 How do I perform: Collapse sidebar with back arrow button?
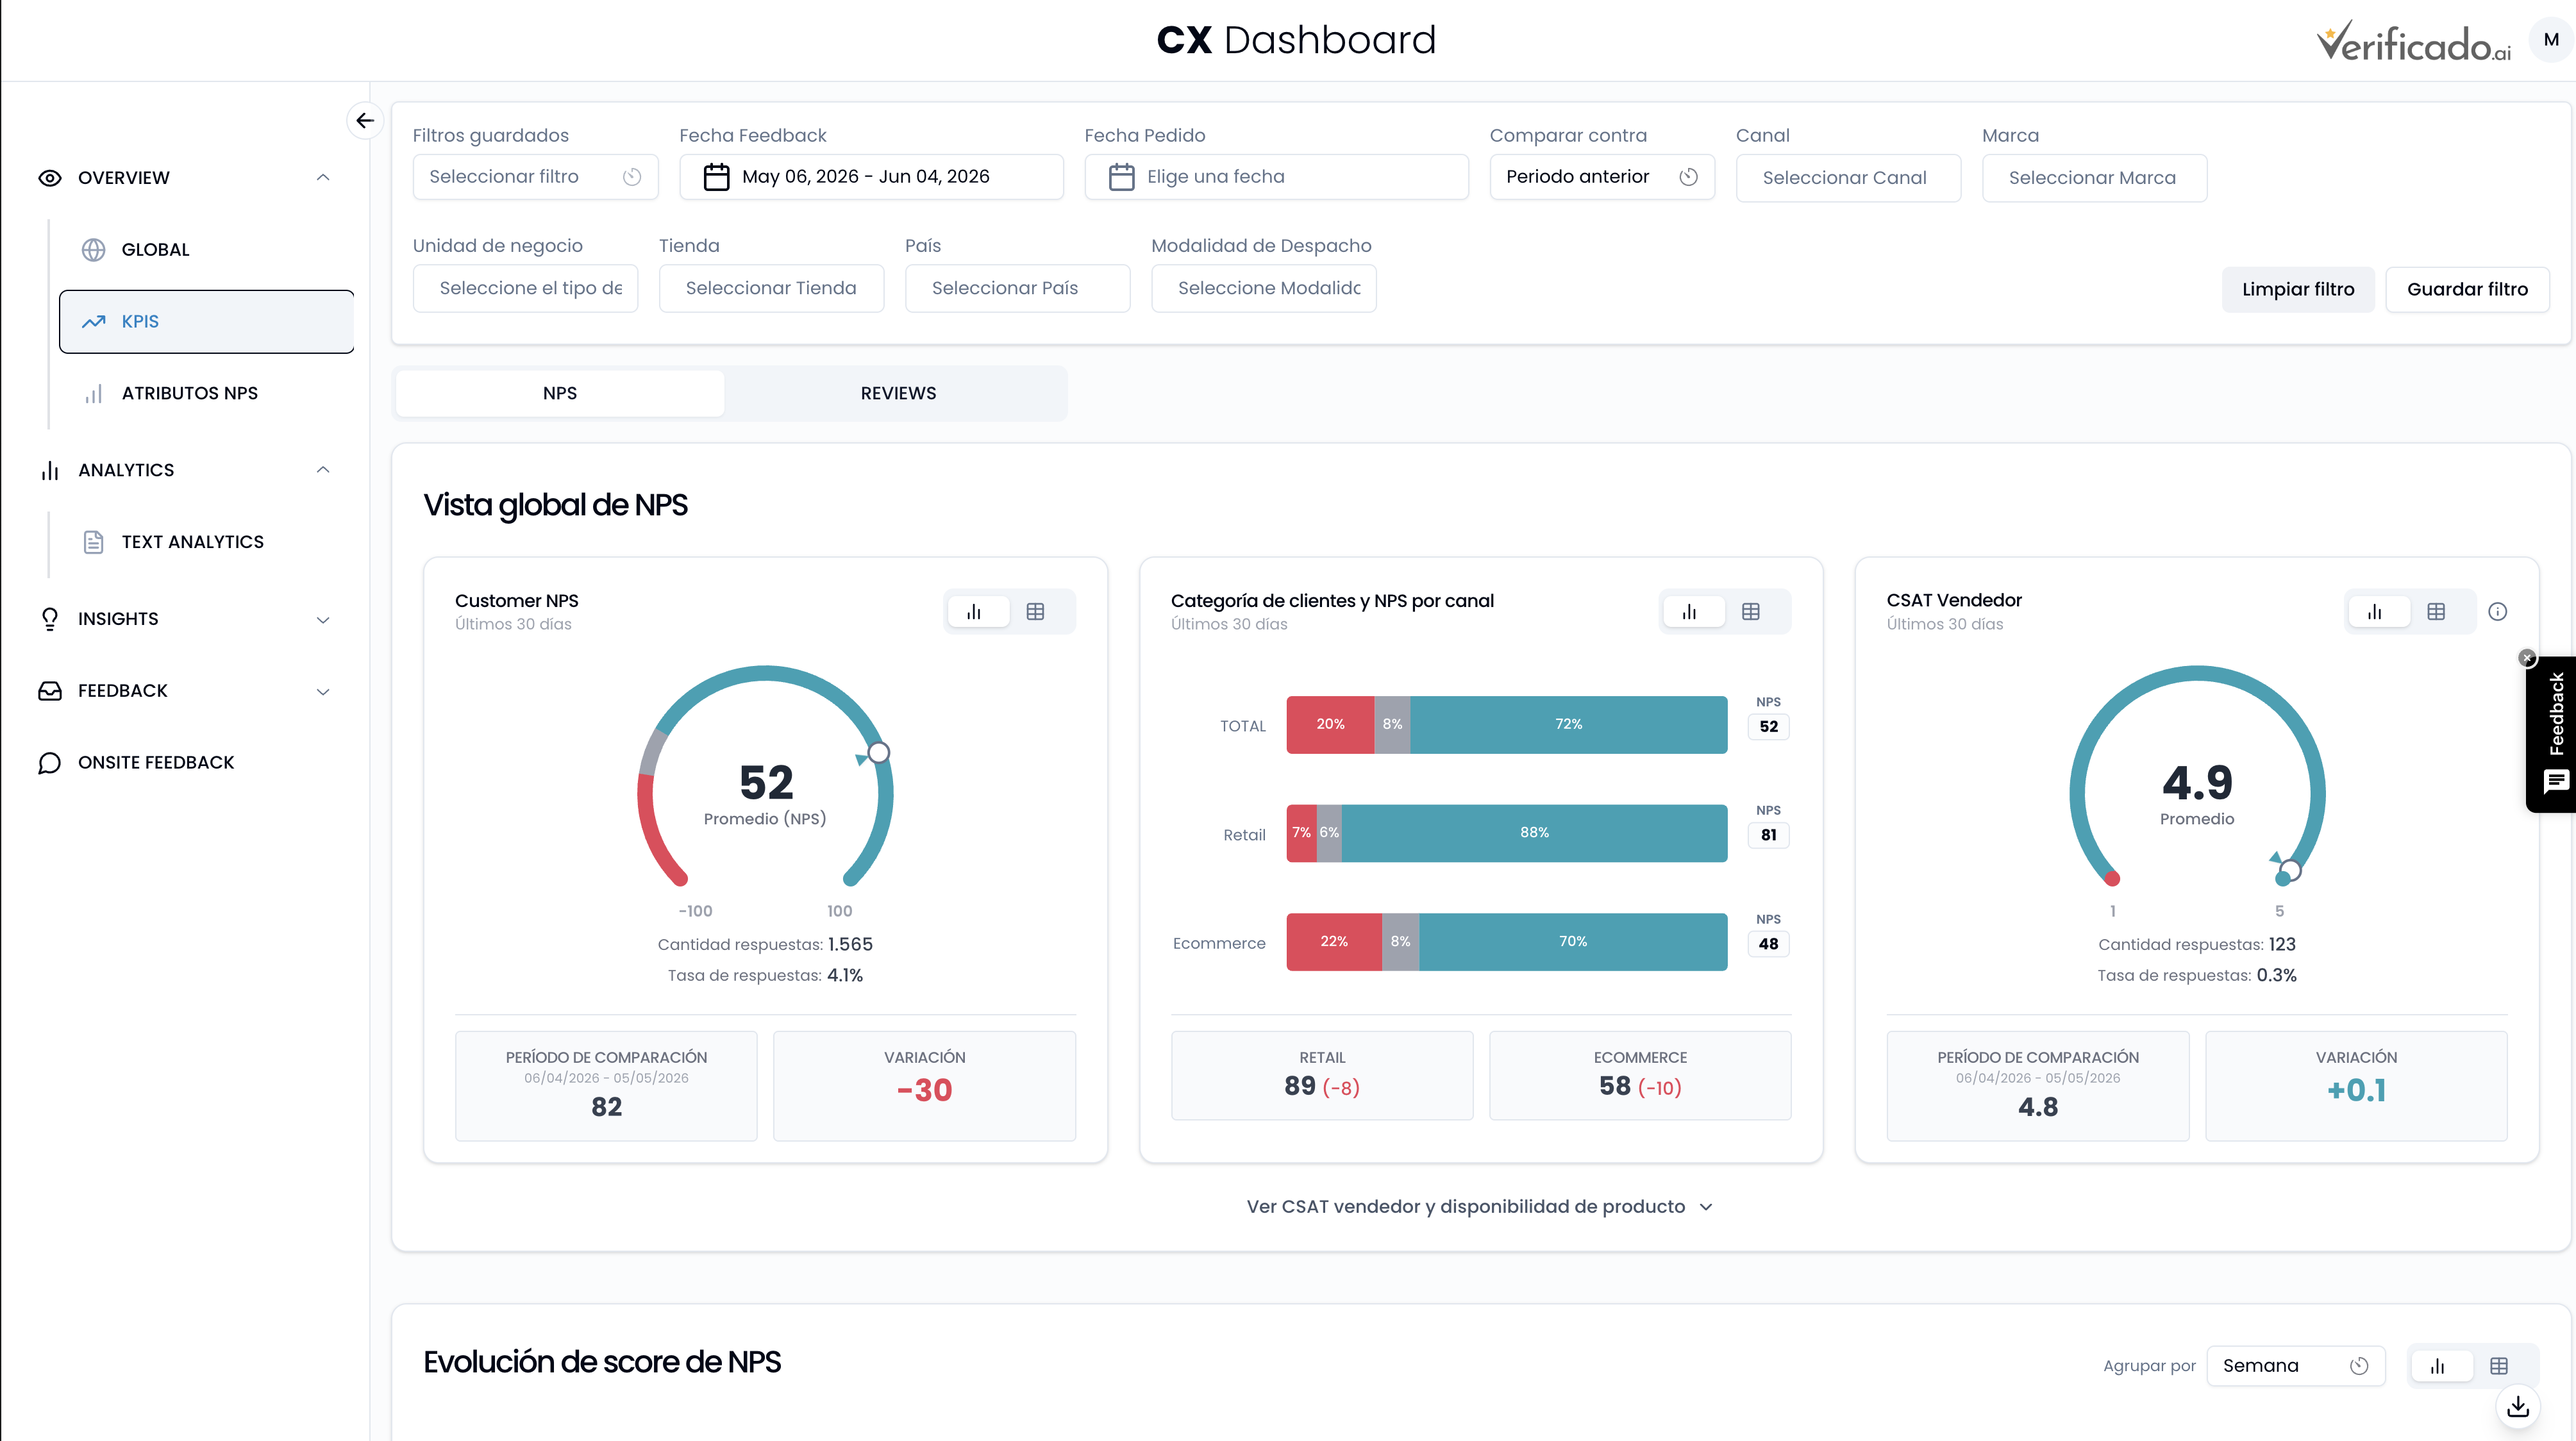(x=365, y=121)
